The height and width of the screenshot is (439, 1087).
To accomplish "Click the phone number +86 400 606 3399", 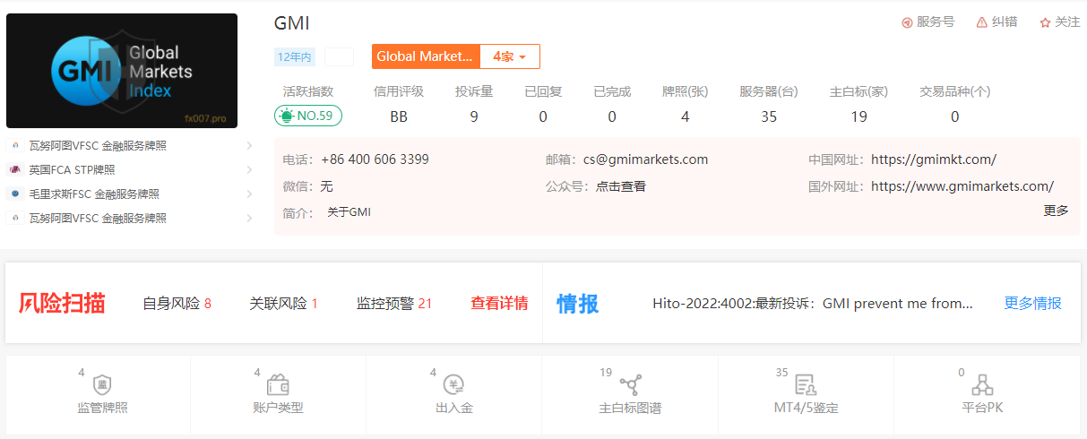I will (375, 159).
